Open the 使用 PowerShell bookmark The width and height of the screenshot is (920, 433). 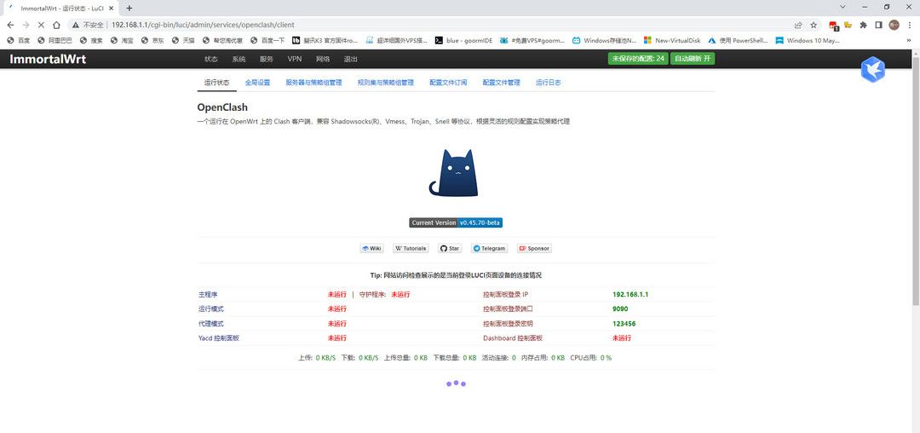(x=738, y=40)
